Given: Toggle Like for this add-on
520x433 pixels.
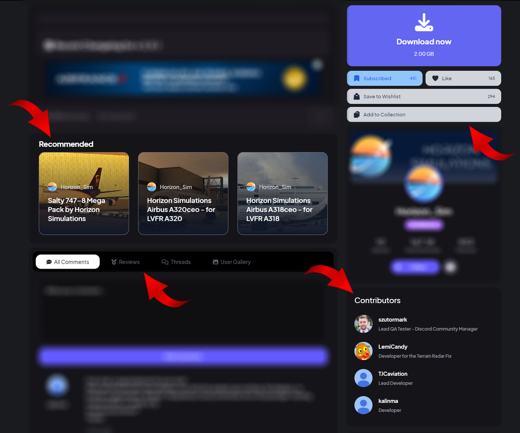Looking at the screenshot, I should pos(463,78).
